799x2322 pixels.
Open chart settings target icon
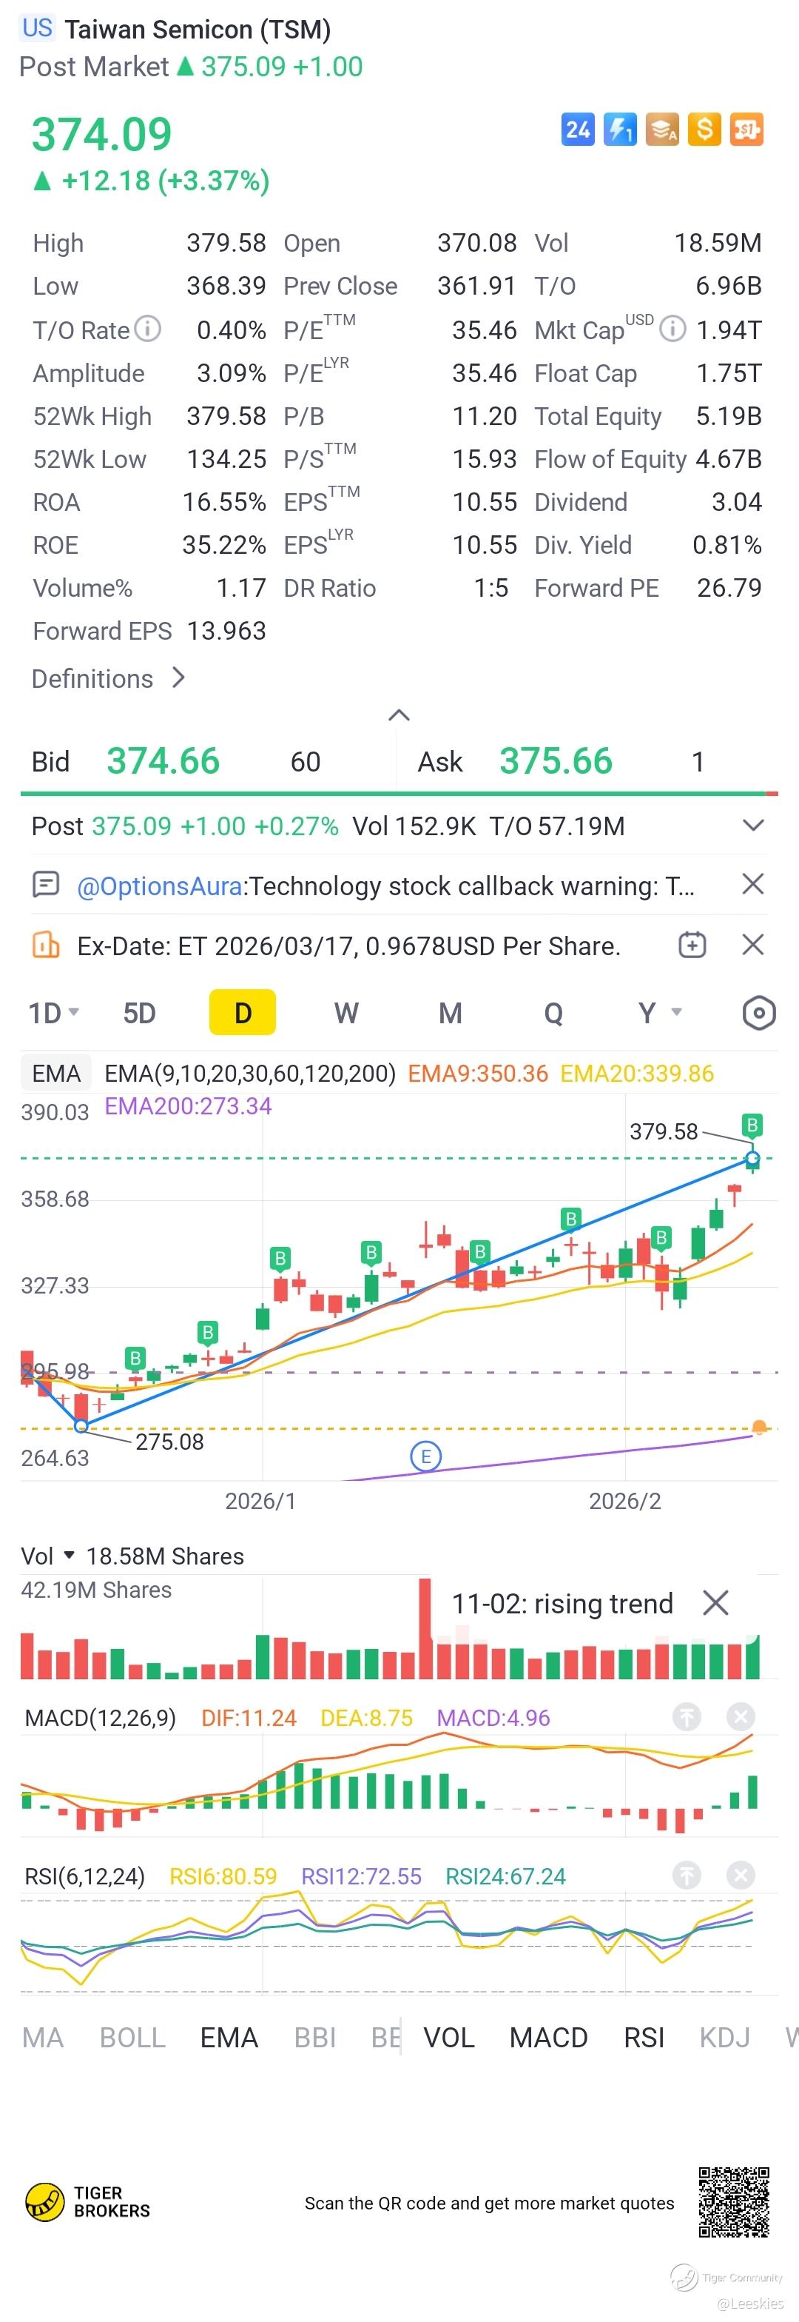click(x=758, y=1013)
